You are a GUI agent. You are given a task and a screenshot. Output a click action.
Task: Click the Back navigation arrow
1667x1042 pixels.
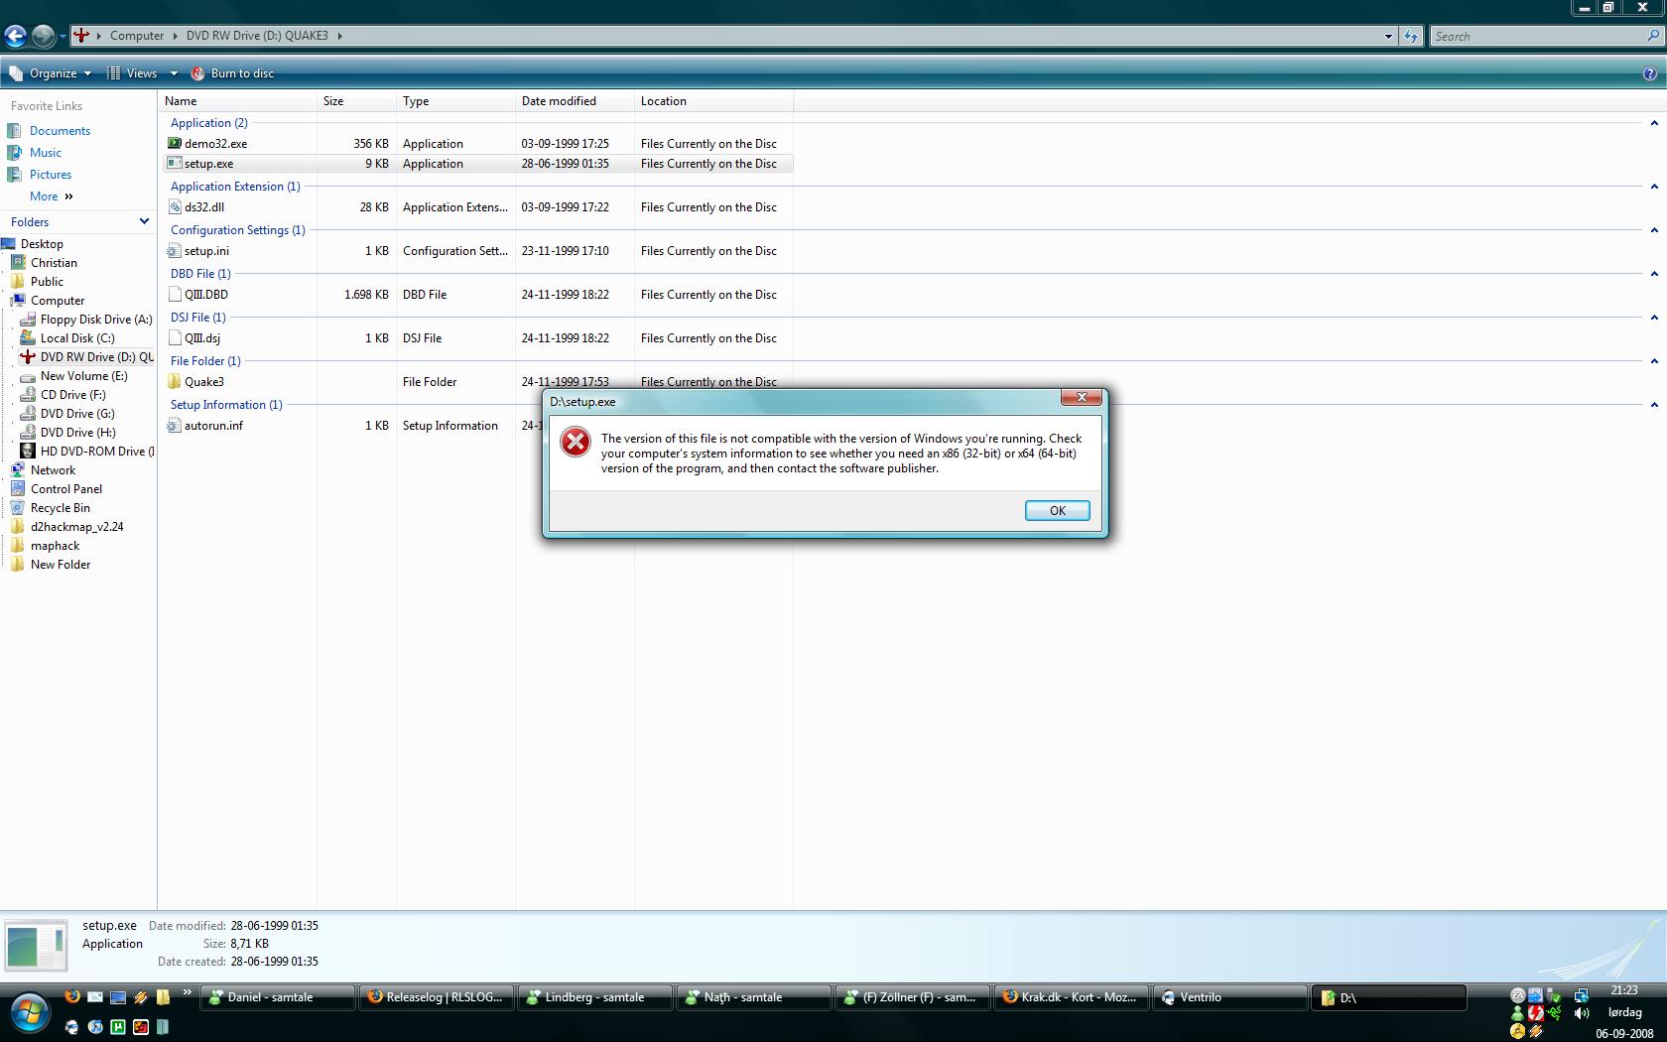point(15,37)
